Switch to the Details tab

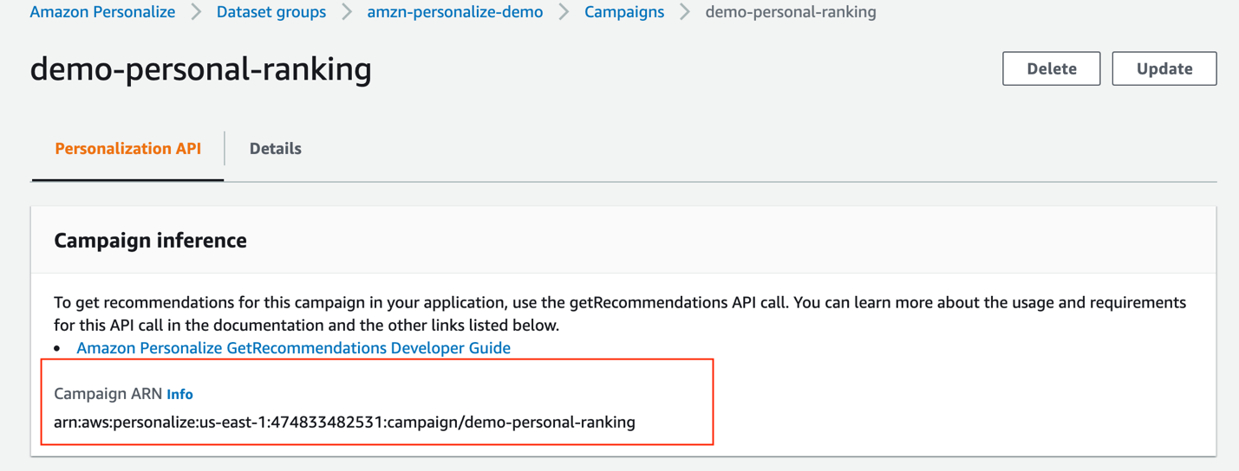coord(276,149)
